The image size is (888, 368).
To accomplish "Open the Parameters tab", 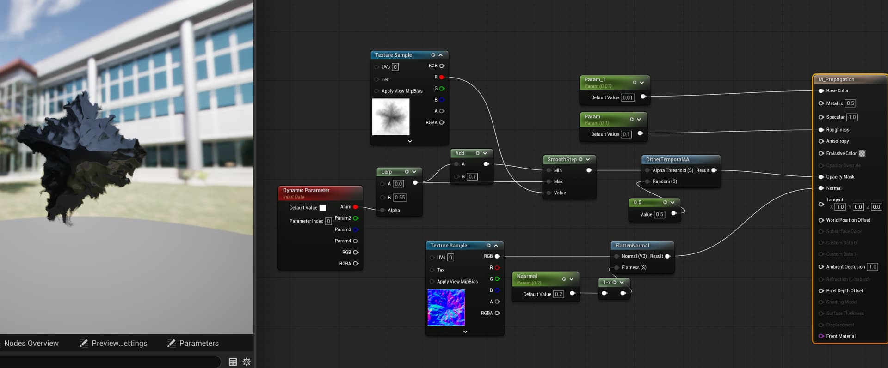I will pos(198,343).
